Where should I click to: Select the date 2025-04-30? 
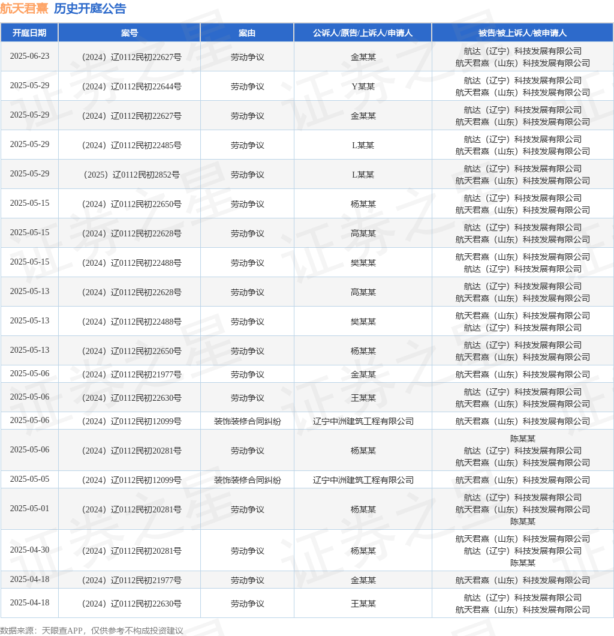point(29,550)
